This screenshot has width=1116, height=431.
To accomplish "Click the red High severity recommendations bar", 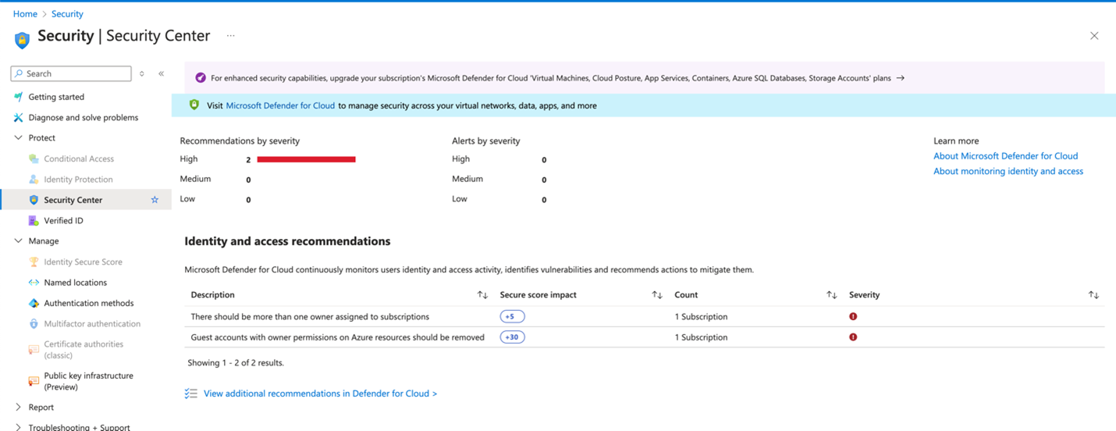I will pos(306,159).
